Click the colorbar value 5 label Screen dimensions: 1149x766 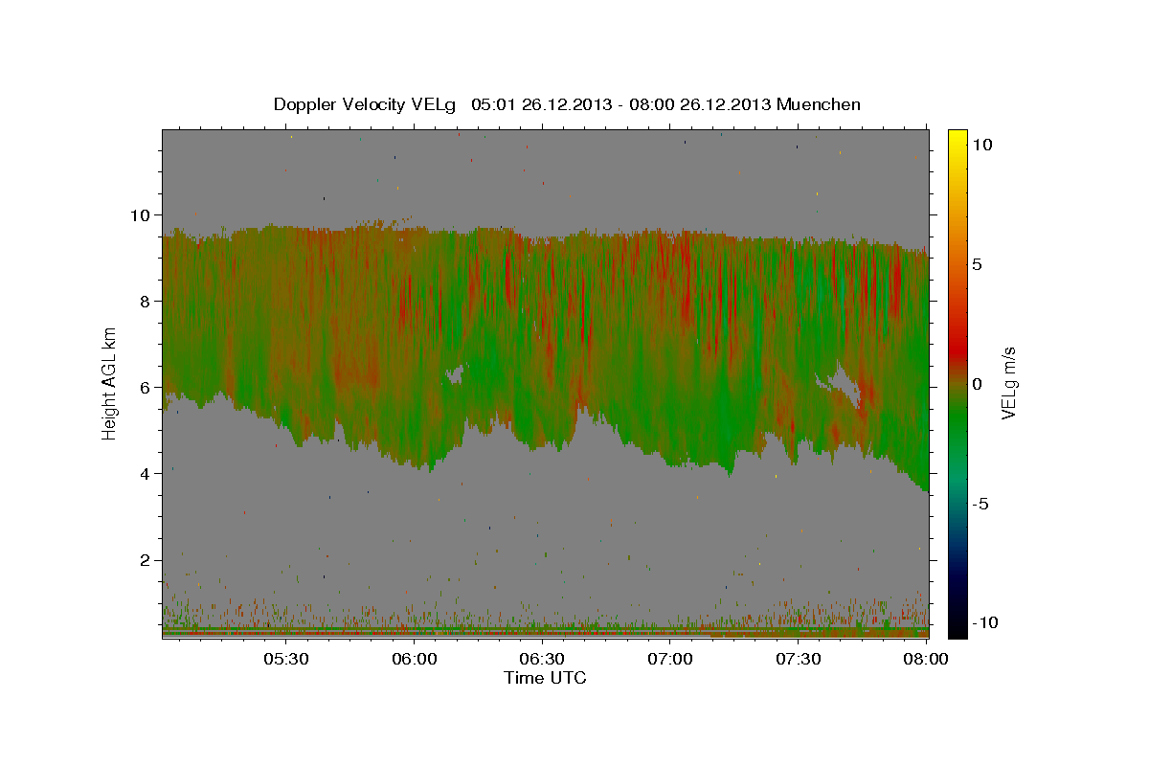tap(980, 264)
